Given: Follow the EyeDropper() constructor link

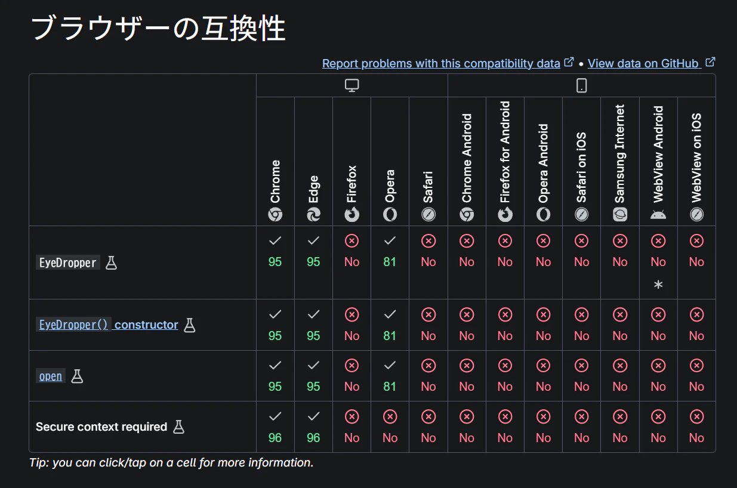Looking at the screenshot, I should coord(107,325).
